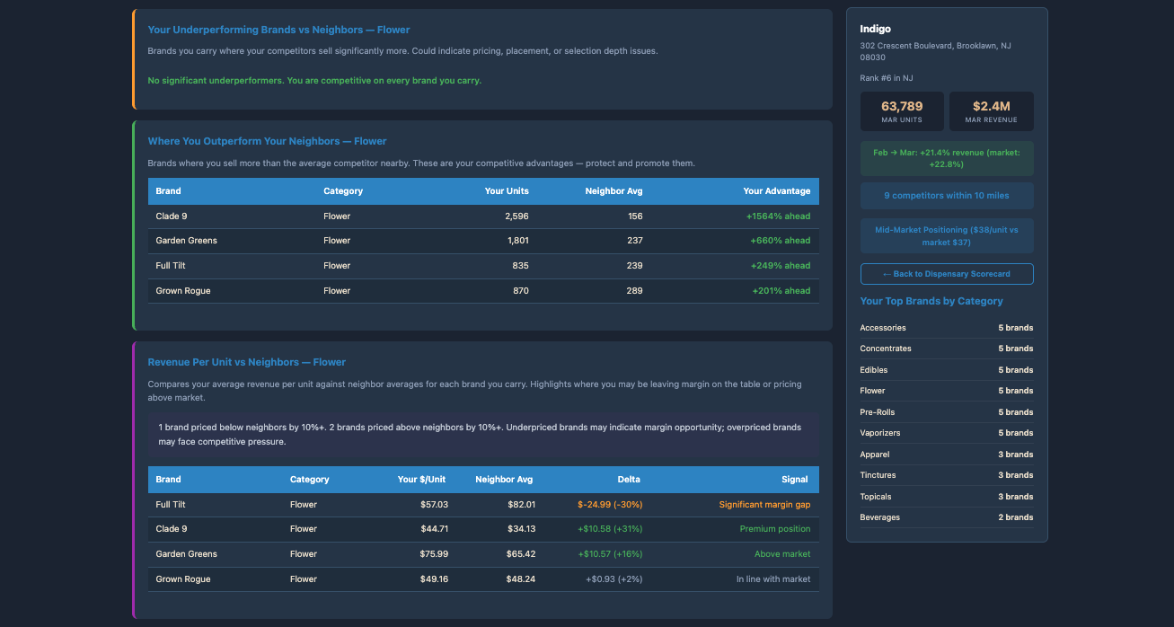Open Edibles row in Top Brands list
1174x627 pixels.
coord(947,370)
